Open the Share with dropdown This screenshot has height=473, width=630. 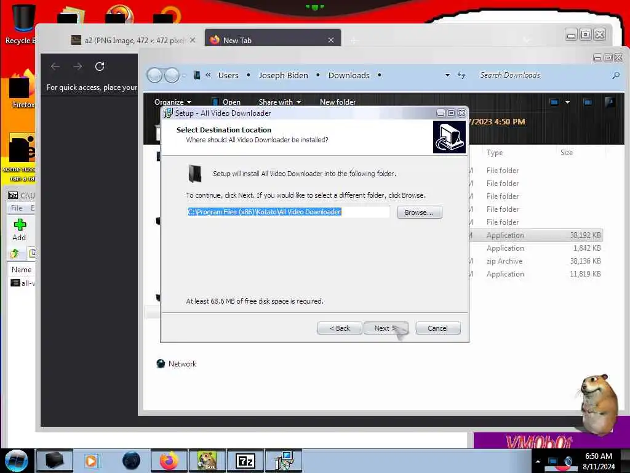pos(280,102)
